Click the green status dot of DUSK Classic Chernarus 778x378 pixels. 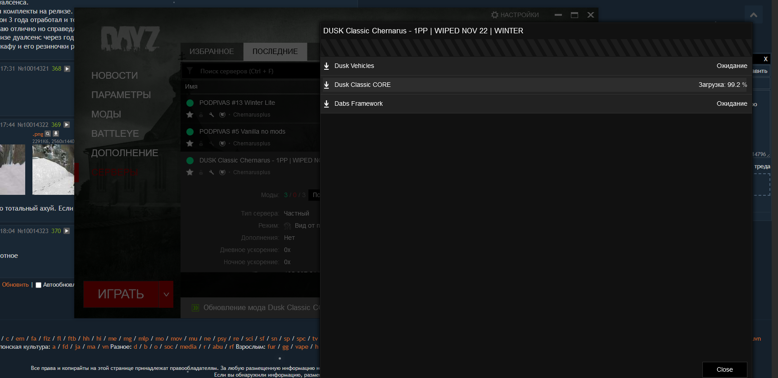[x=190, y=161]
